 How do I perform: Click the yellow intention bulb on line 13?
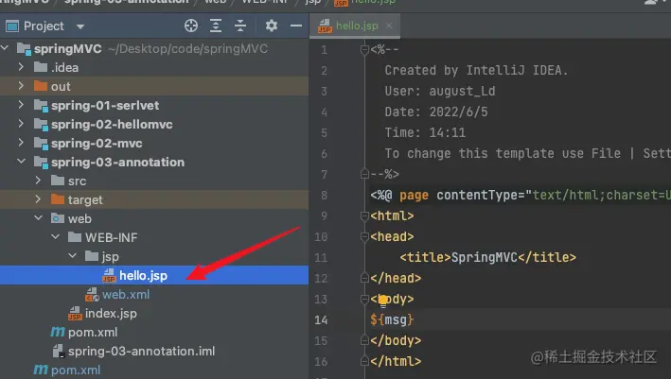383,300
